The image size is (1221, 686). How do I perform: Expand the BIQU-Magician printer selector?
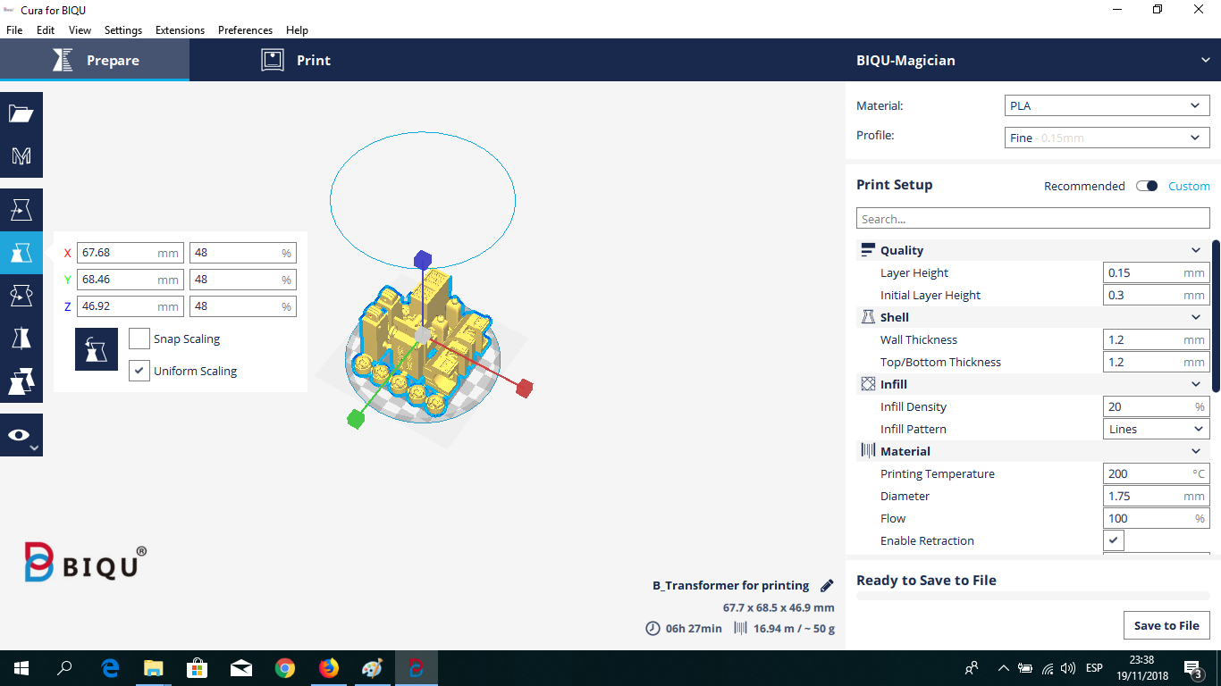(1033, 61)
